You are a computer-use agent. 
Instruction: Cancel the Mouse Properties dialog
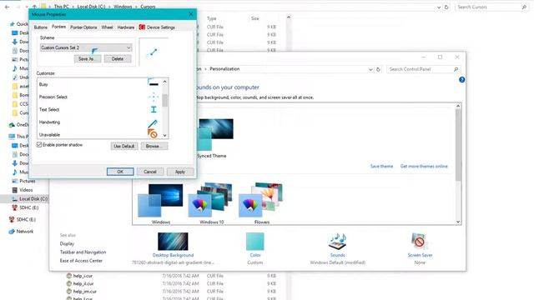pyautogui.click(x=150, y=172)
